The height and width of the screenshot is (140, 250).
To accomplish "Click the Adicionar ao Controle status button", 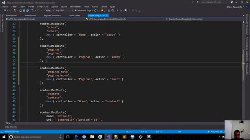I will (x=216, y=131).
